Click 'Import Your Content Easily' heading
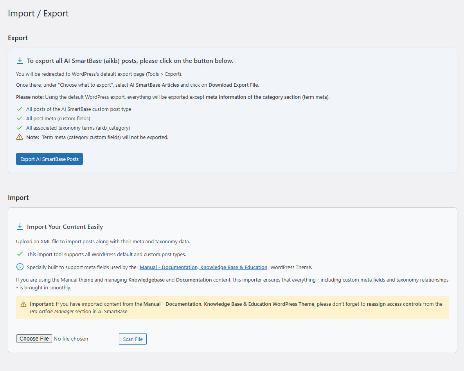464x371 pixels. [65, 227]
